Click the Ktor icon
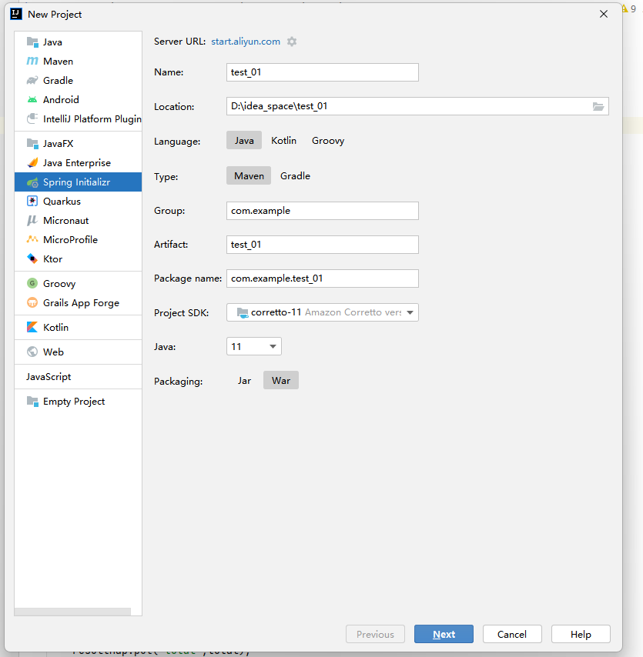 pos(32,259)
